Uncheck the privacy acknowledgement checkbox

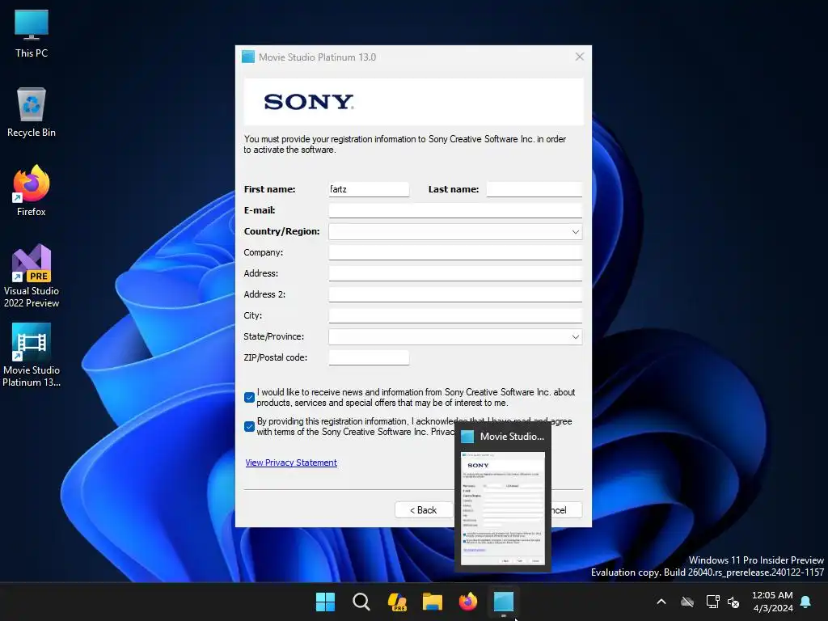(x=250, y=427)
